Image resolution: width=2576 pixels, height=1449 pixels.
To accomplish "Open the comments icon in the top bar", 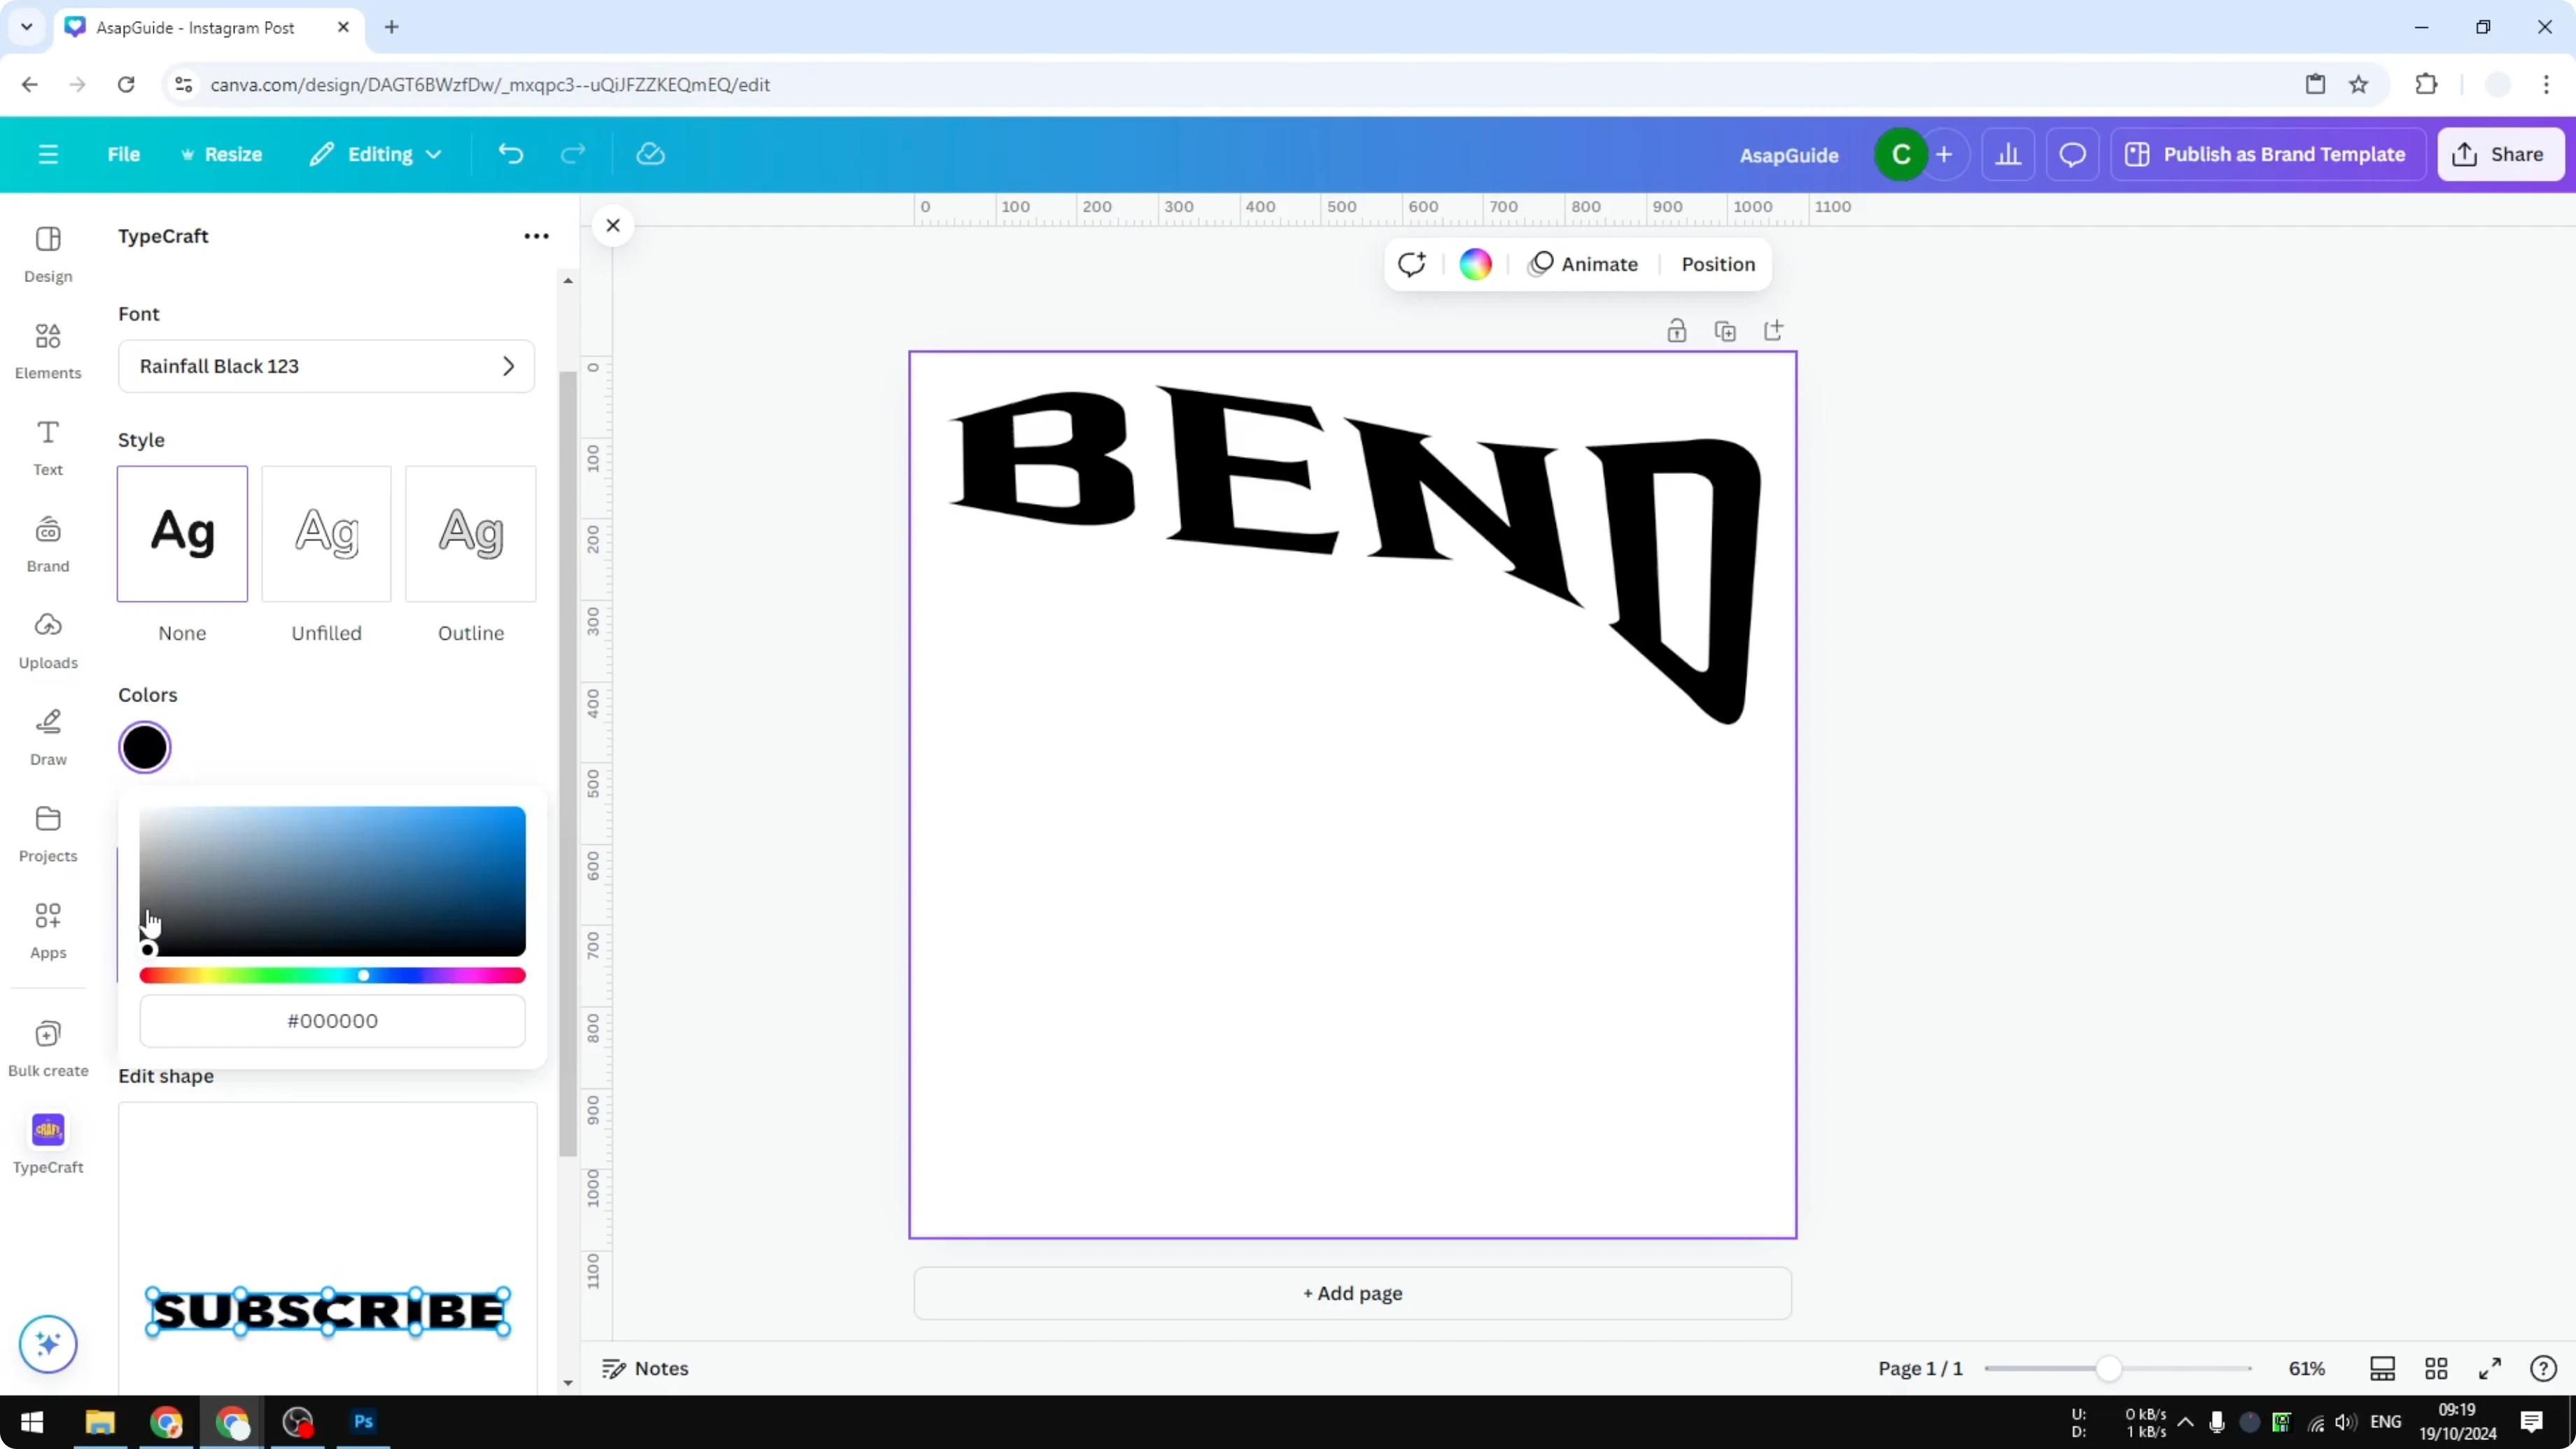I will click(2072, 154).
